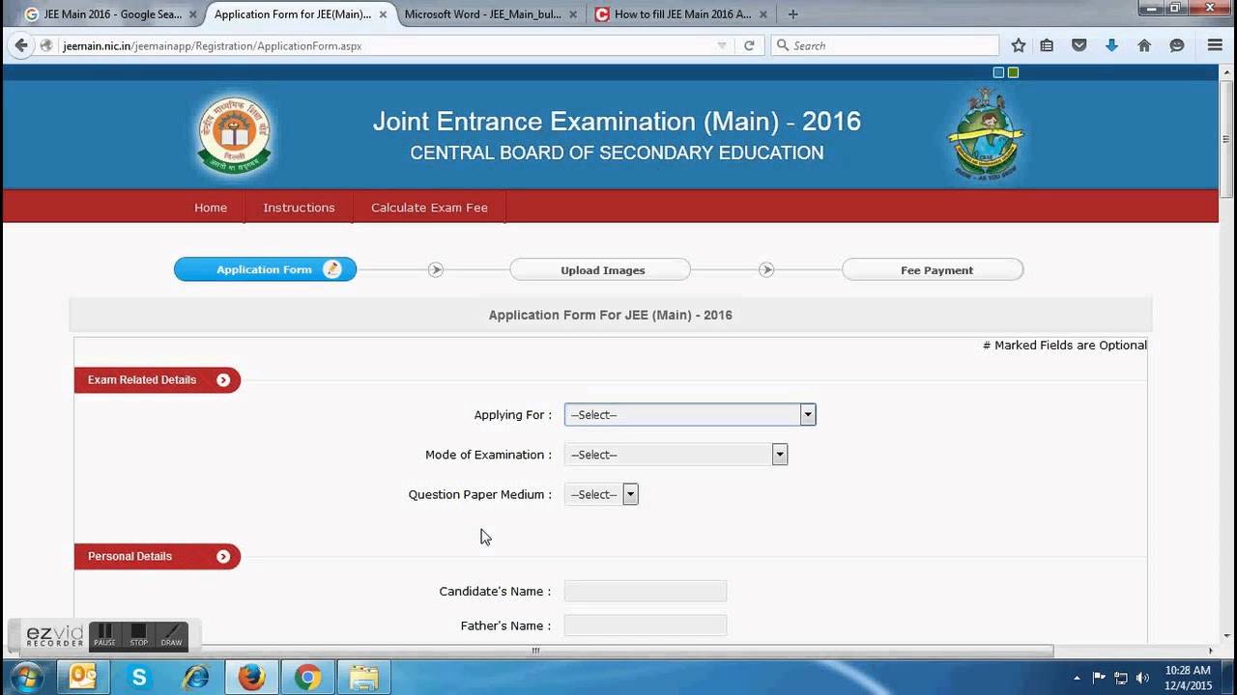The height and width of the screenshot is (695, 1237).
Task: Click the arrow icon on Personal Details
Action: pyautogui.click(x=223, y=557)
